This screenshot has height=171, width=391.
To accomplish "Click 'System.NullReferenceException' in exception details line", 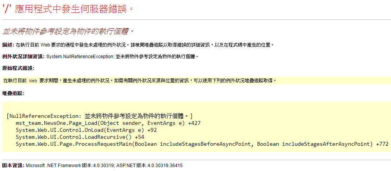I will click(80, 57).
